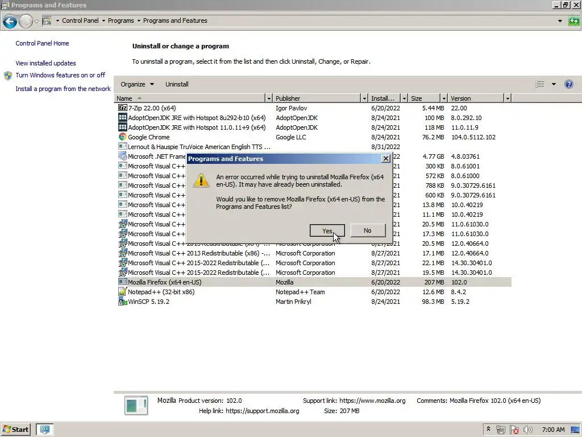Image resolution: width=582 pixels, height=437 pixels.
Task: Select Programs in the breadcrumb
Action: tap(120, 20)
